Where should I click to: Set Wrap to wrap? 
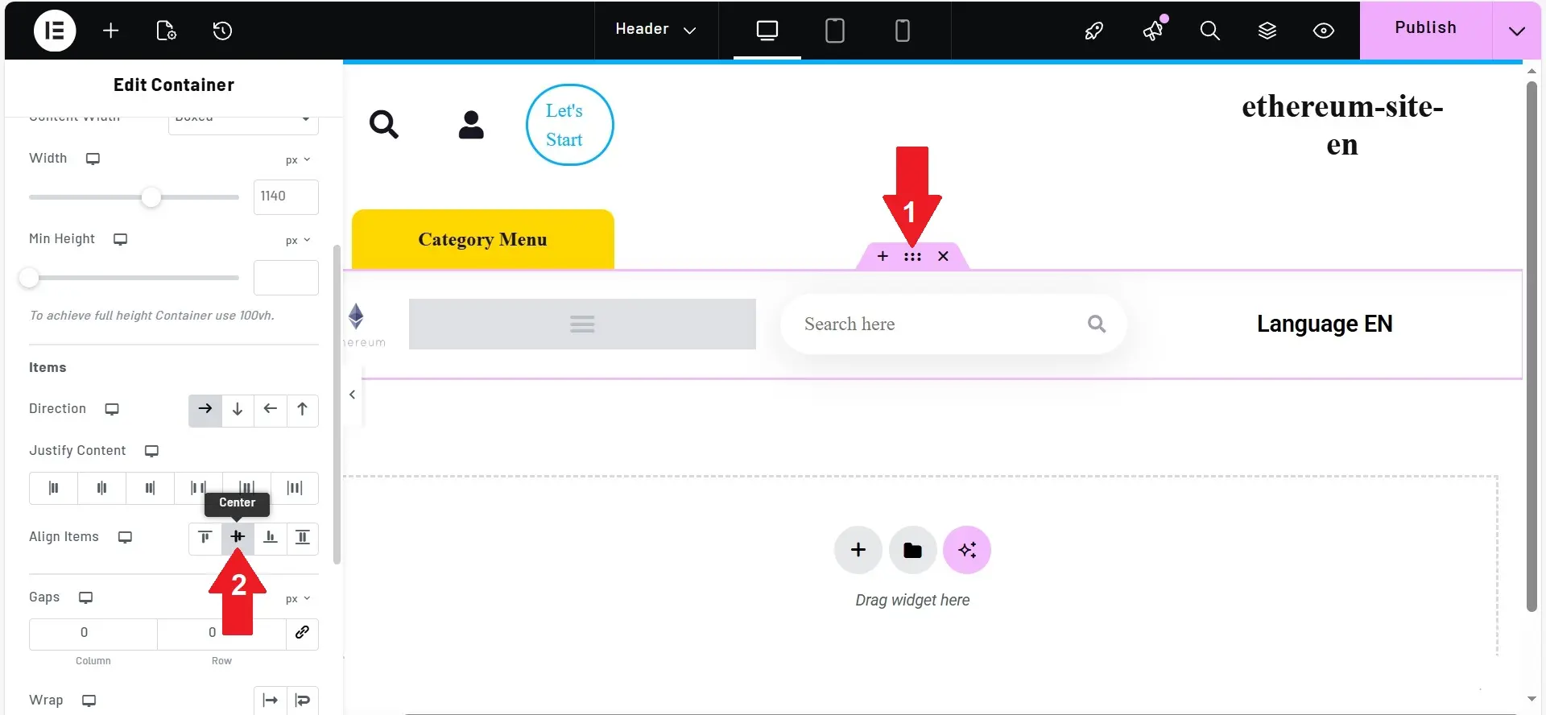pos(302,701)
